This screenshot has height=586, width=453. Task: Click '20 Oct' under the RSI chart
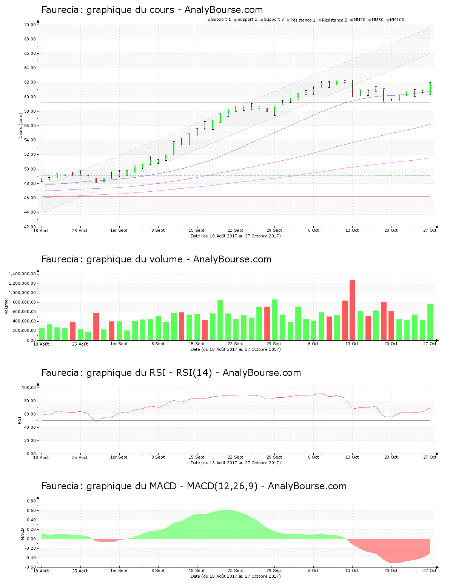pyautogui.click(x=391, y=457)
